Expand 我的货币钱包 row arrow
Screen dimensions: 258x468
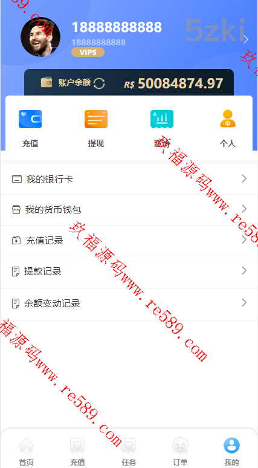tap(244, 209)
